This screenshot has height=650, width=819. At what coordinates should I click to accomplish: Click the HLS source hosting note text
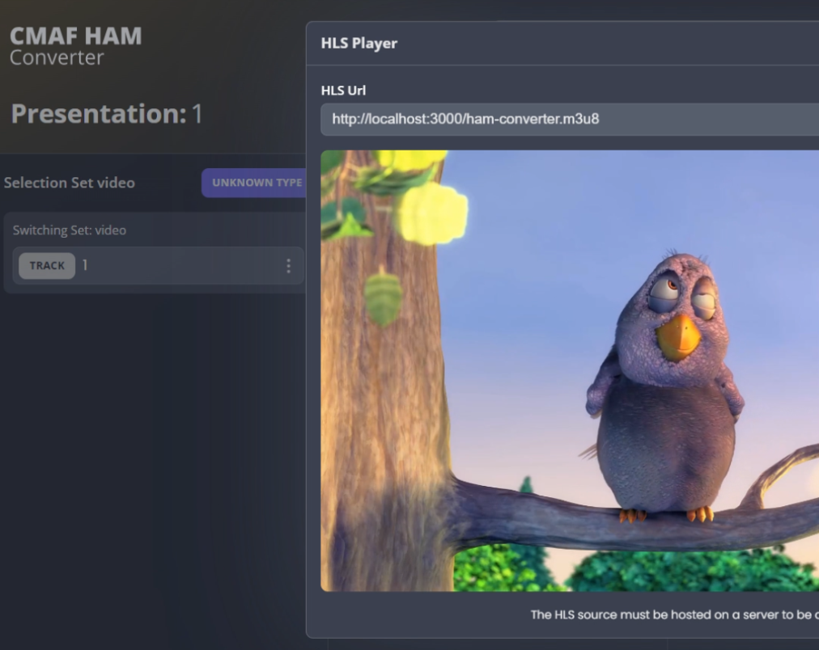pyautogui.click(x=674, y=614)
